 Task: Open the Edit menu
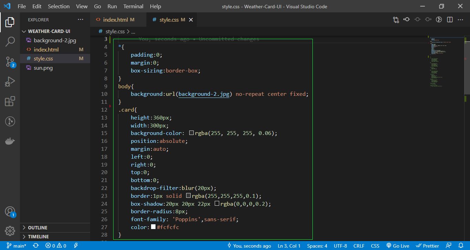click(x=37, y=6)
